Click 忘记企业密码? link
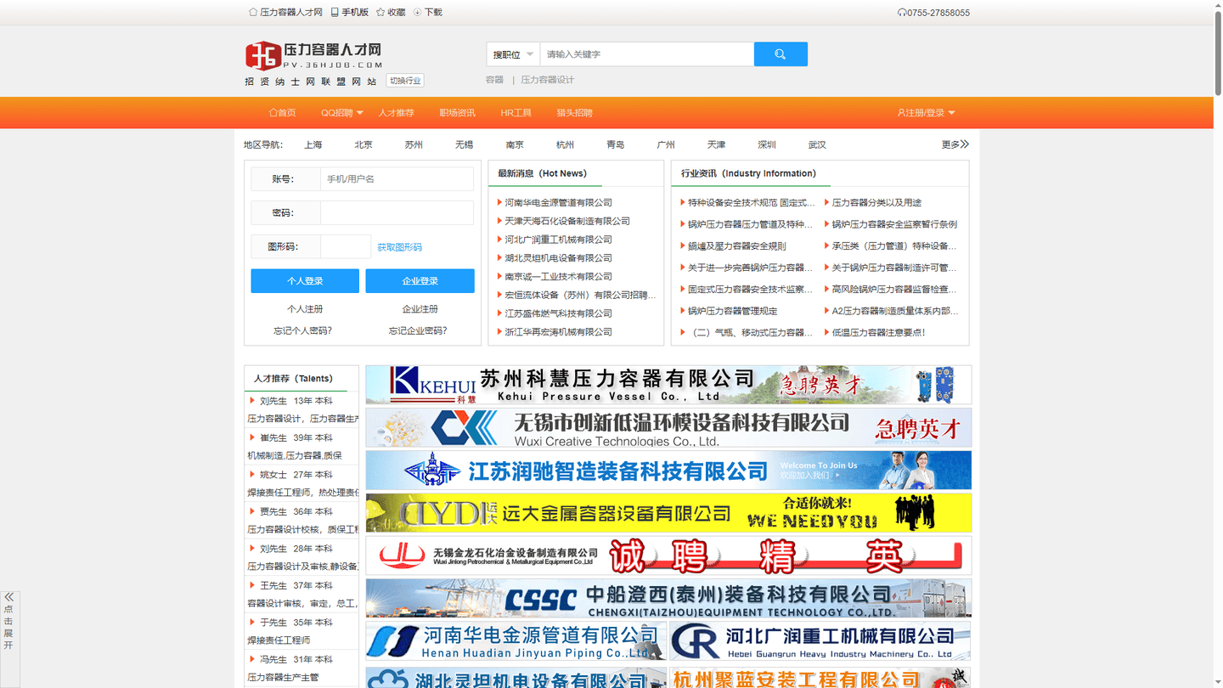 (418, 331)
